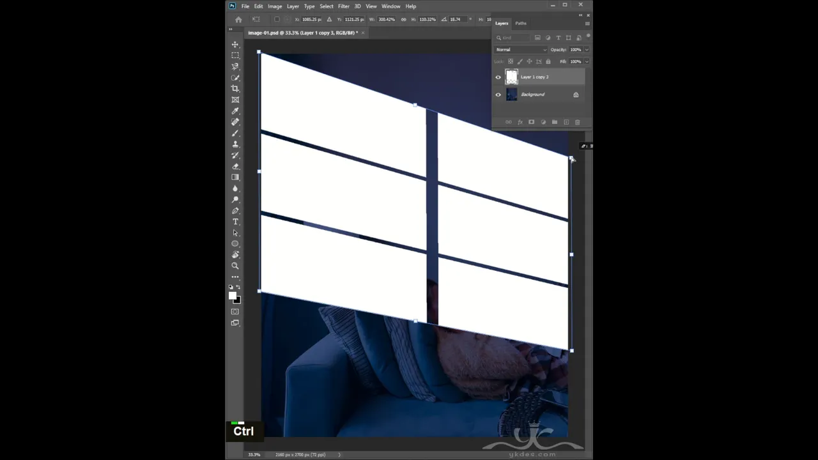818x460 pixels.
Task: Select the Clone Stamp tool
Action: tap(235, 144)
